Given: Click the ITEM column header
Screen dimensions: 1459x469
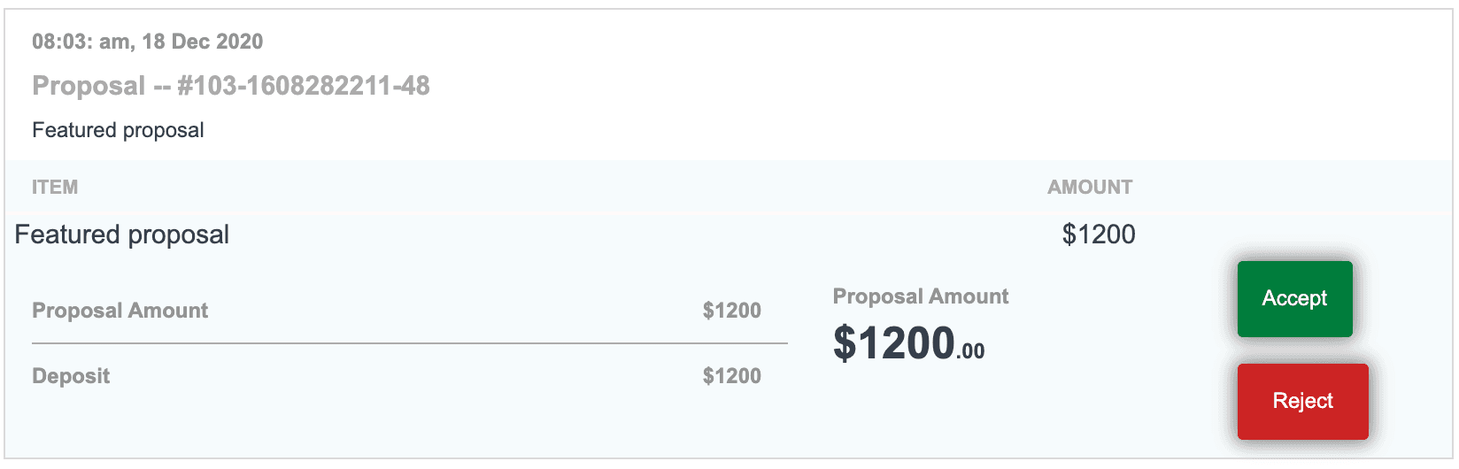Looking at the screenshot, I should coord(55,187).
